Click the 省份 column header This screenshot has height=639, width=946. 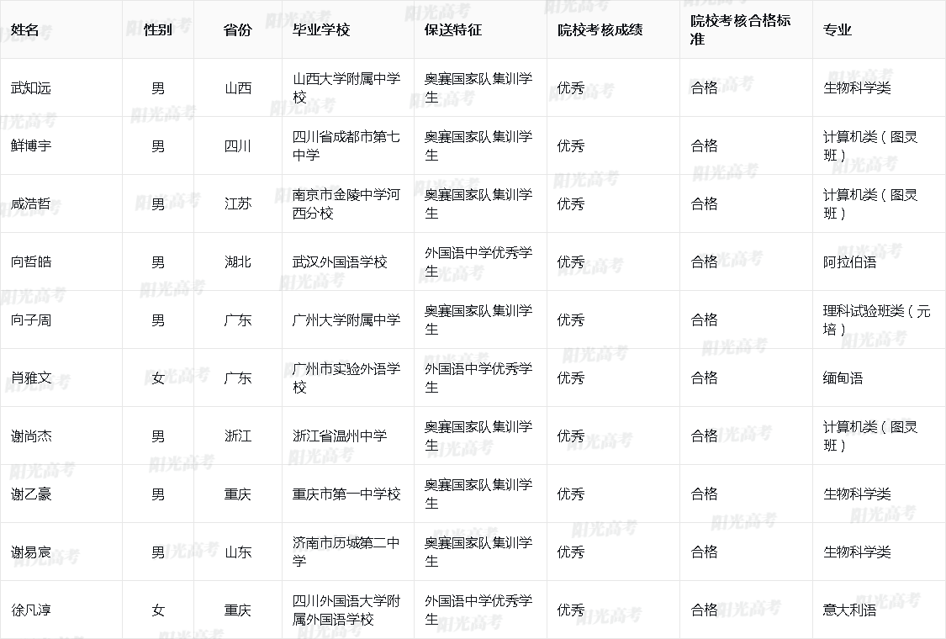[x=238, y=29]
